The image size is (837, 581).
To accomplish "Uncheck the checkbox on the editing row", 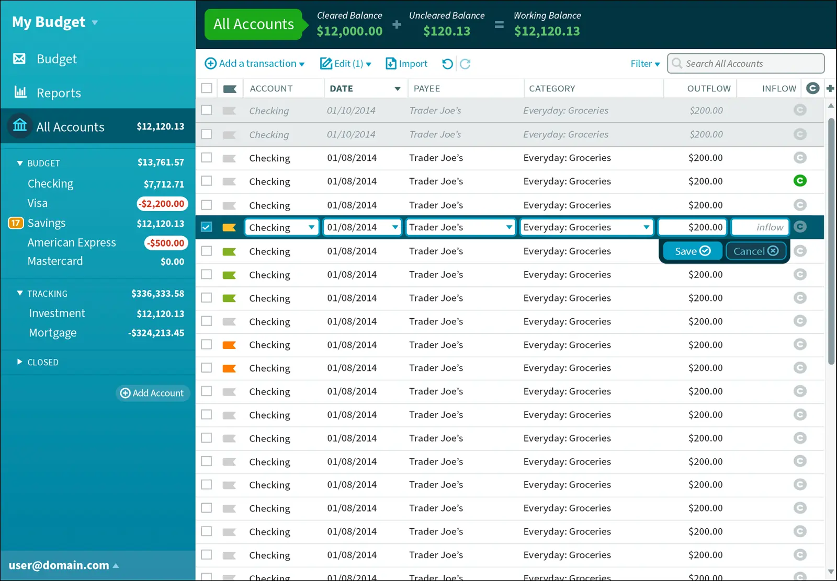I will [x=207, y=227].
